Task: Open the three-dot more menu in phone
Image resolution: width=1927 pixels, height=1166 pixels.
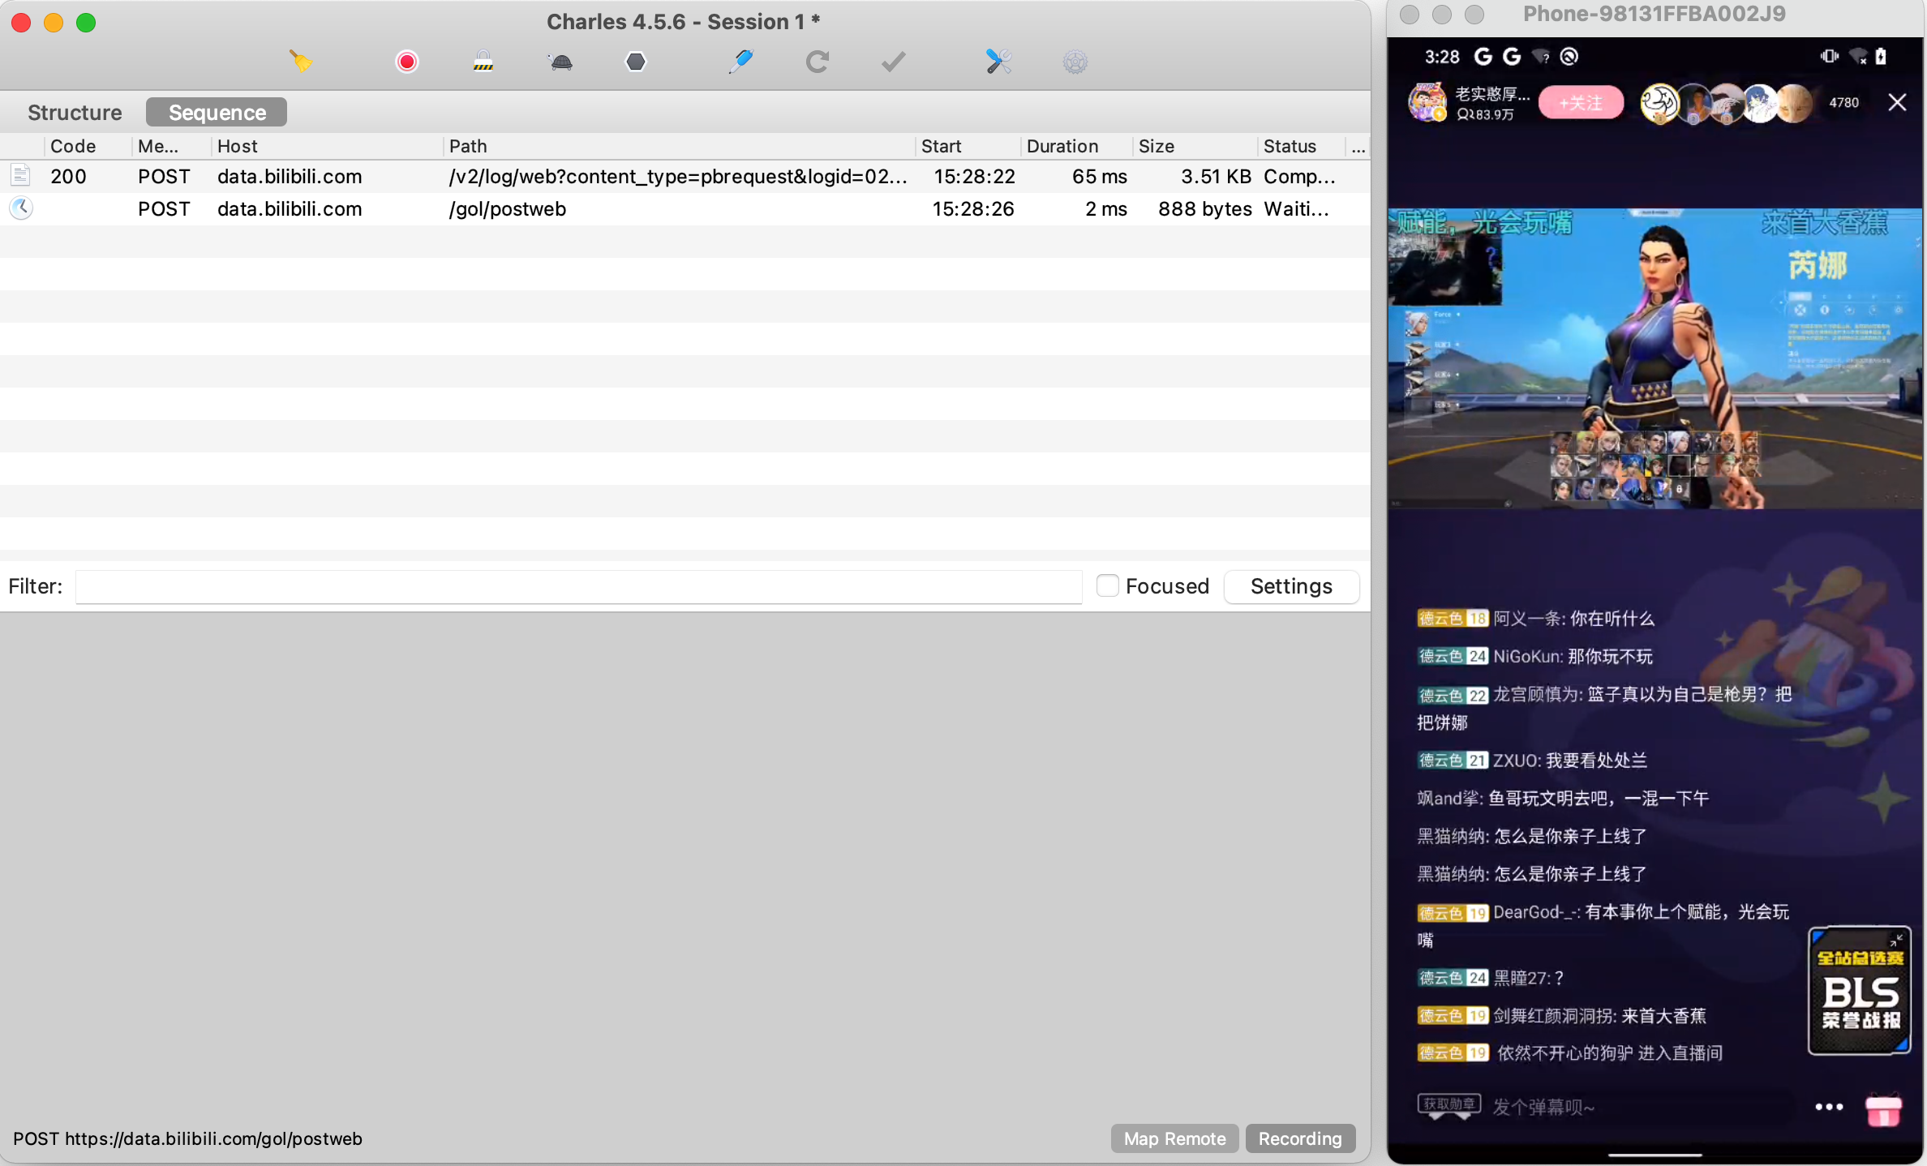Action: click(1829, 1107)
